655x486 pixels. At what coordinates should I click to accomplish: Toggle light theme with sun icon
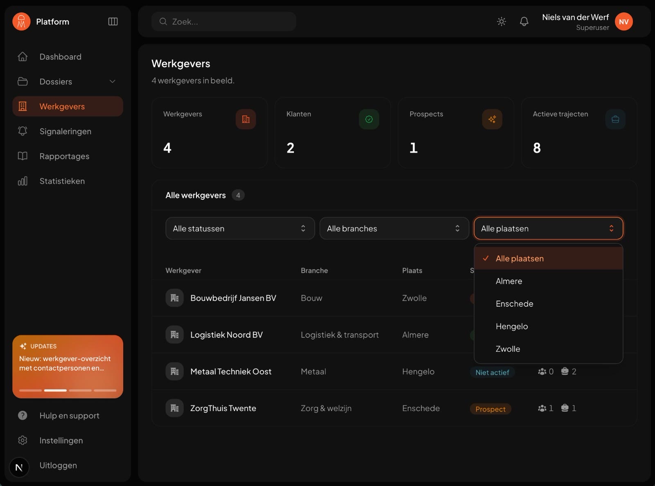(x=501, y=22)
